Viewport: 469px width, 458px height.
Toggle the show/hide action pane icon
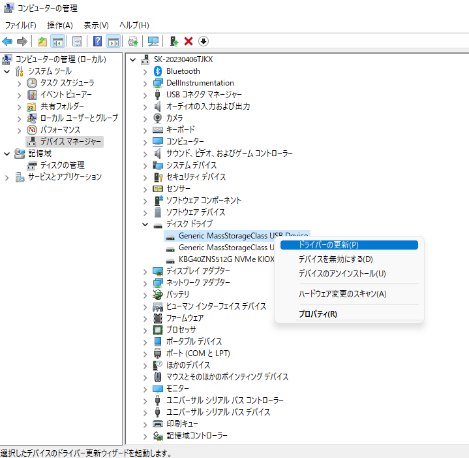click(113, 41)
